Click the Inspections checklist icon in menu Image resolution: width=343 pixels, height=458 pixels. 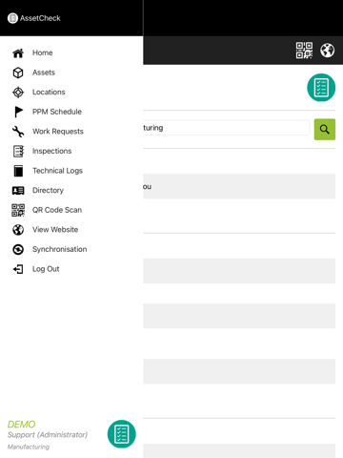(18, 151)
